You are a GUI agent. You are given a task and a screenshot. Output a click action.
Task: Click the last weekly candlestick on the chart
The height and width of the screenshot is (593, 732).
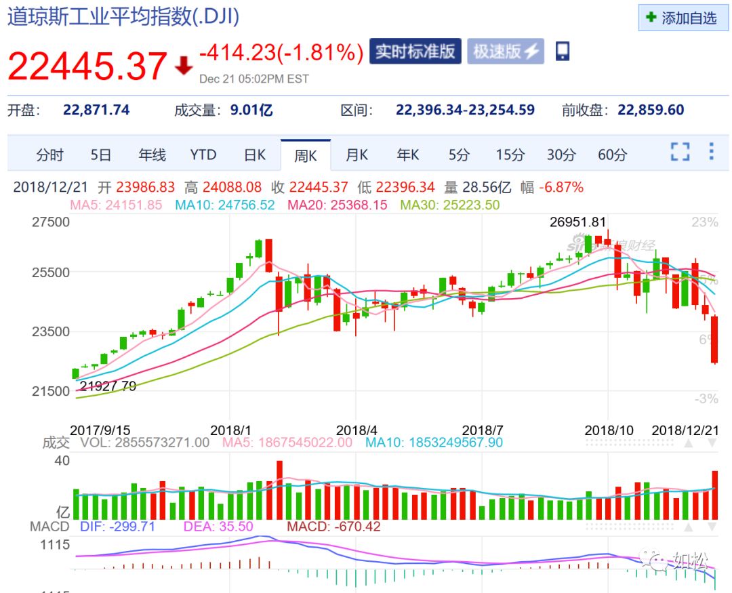click(x=714, y=340)
